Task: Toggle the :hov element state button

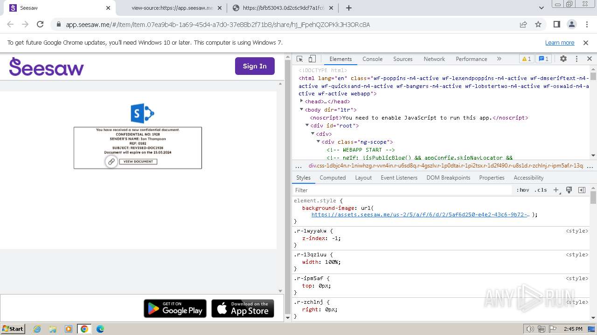Action: tap(523, 190)
